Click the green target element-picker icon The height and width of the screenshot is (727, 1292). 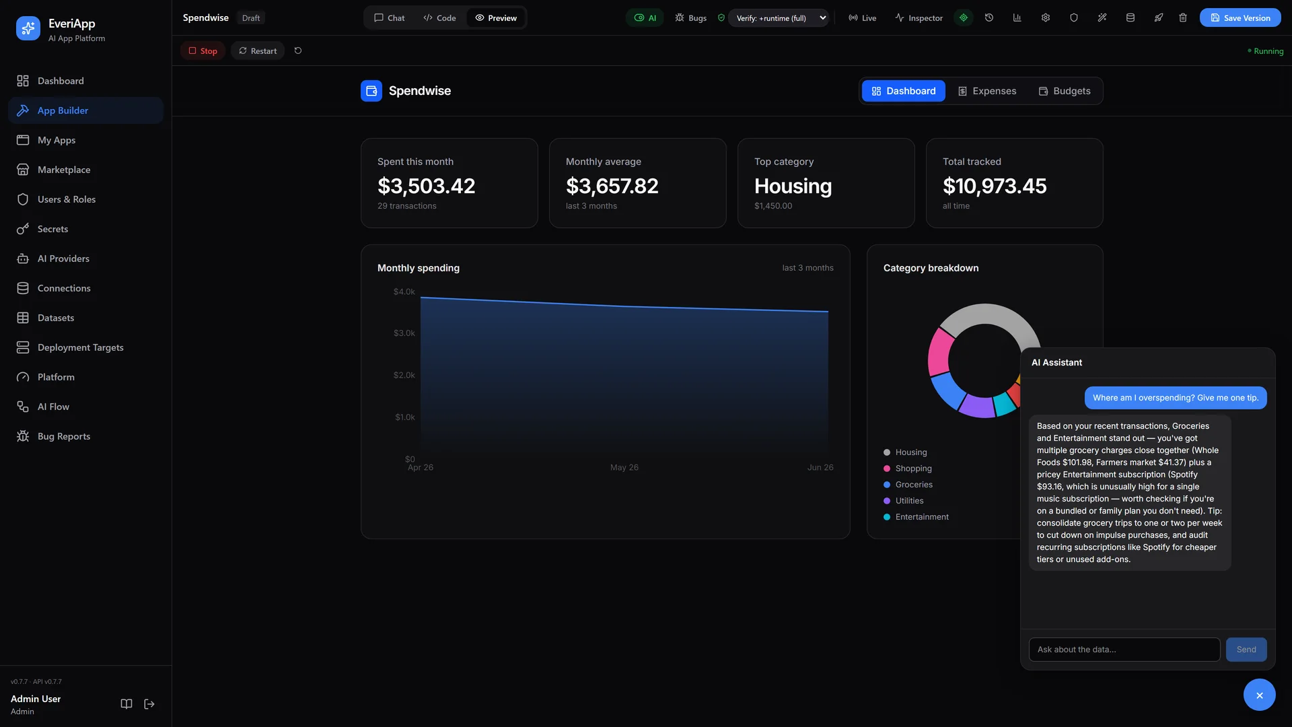pyautogui.click(x=964, y=18)
